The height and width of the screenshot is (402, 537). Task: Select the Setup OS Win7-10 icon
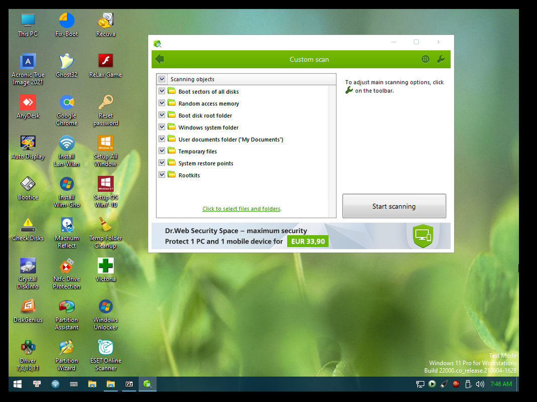[106, 192]
